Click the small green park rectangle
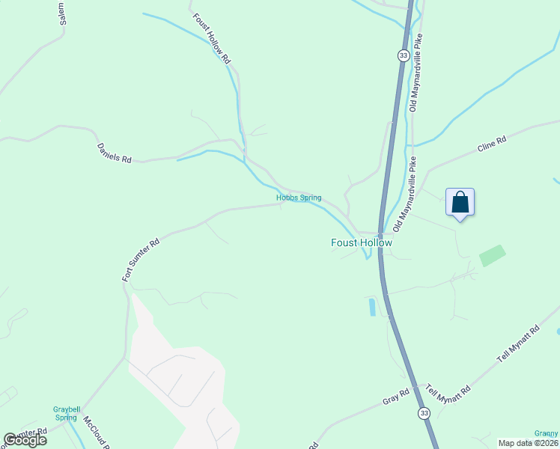The width and height of the screenshot is (560, 449). (493, 255)
